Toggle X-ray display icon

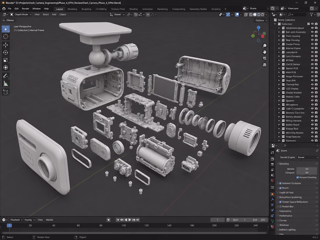tap(246, 15)
